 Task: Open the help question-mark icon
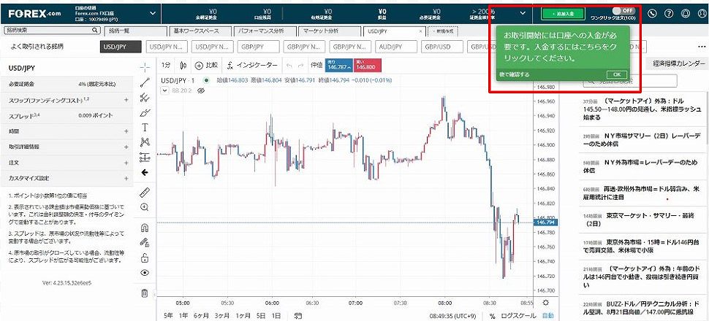click(x=668, y=14)
